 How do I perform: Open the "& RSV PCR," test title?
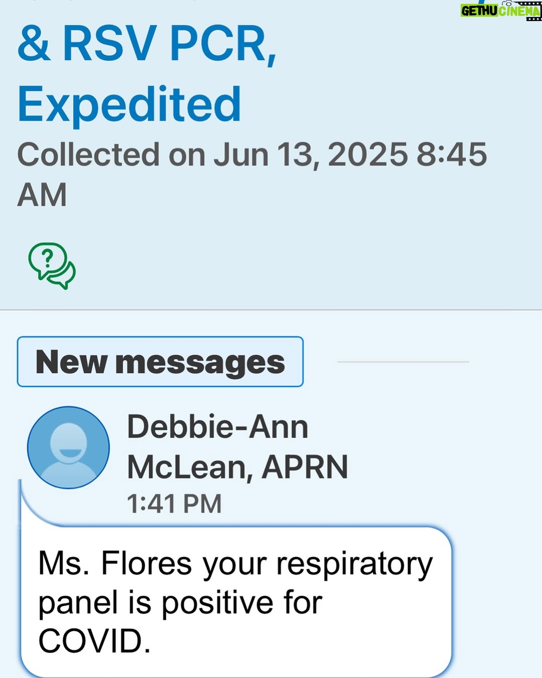click(x=147, y=43)
